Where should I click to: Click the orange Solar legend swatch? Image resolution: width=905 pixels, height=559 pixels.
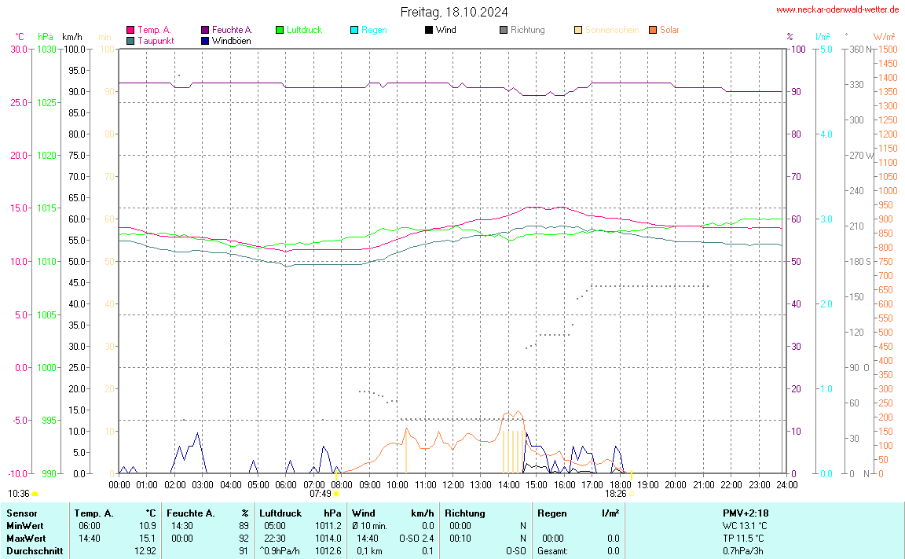point(653,30)
